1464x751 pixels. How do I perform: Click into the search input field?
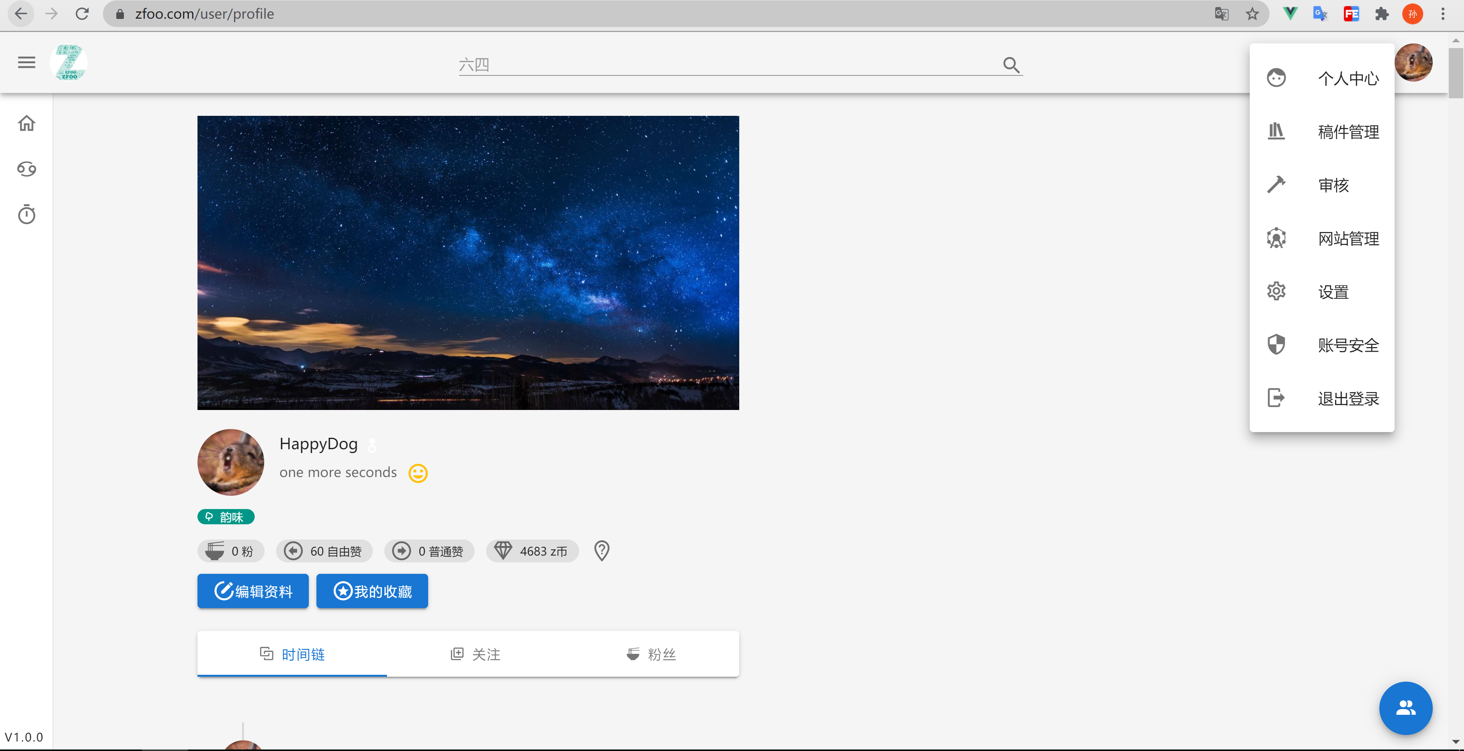pyautogui.click(x=727, y=65)
